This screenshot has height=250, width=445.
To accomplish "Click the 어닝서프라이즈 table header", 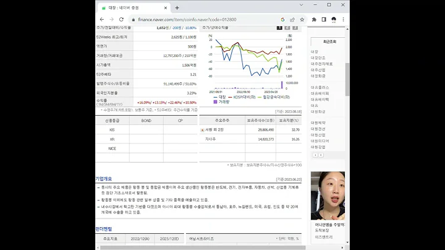I will click(201, 239).
